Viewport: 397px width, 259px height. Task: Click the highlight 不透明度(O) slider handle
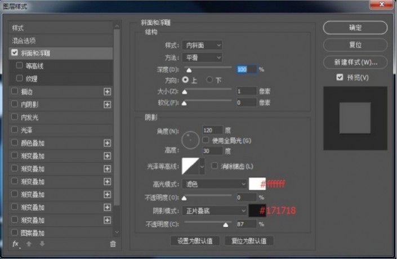[184, 198]
